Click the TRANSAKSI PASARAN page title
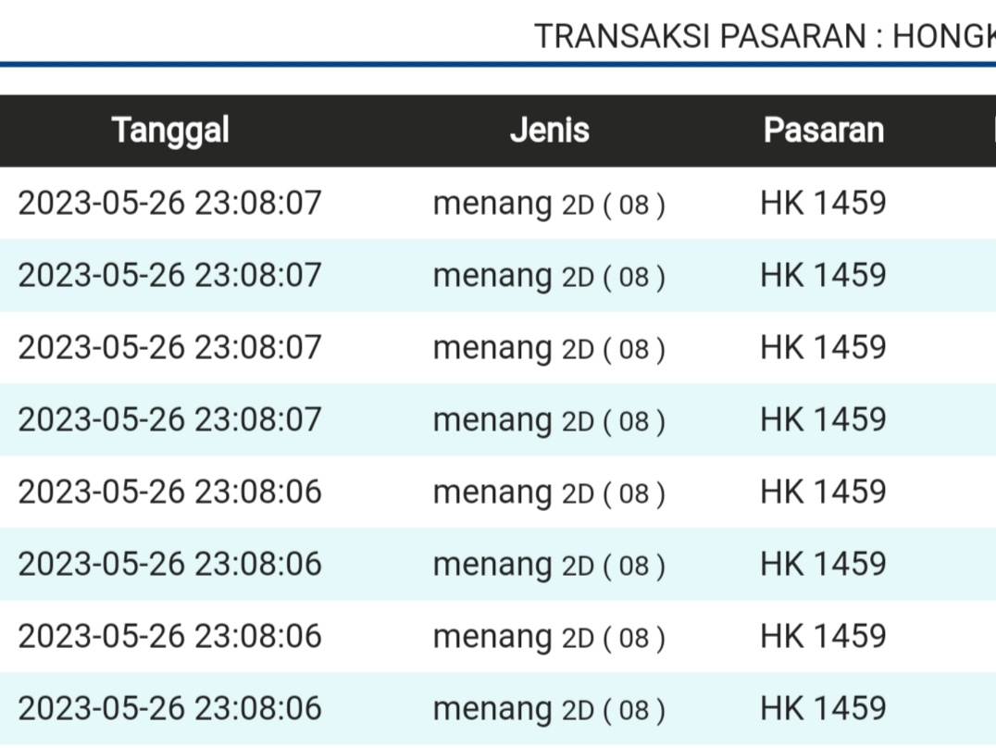Screen dimensions: 996x748 tap(764, 36)
